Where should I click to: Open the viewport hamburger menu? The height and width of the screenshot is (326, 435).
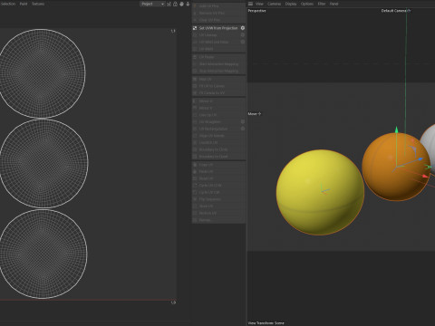tap(250, 4)
